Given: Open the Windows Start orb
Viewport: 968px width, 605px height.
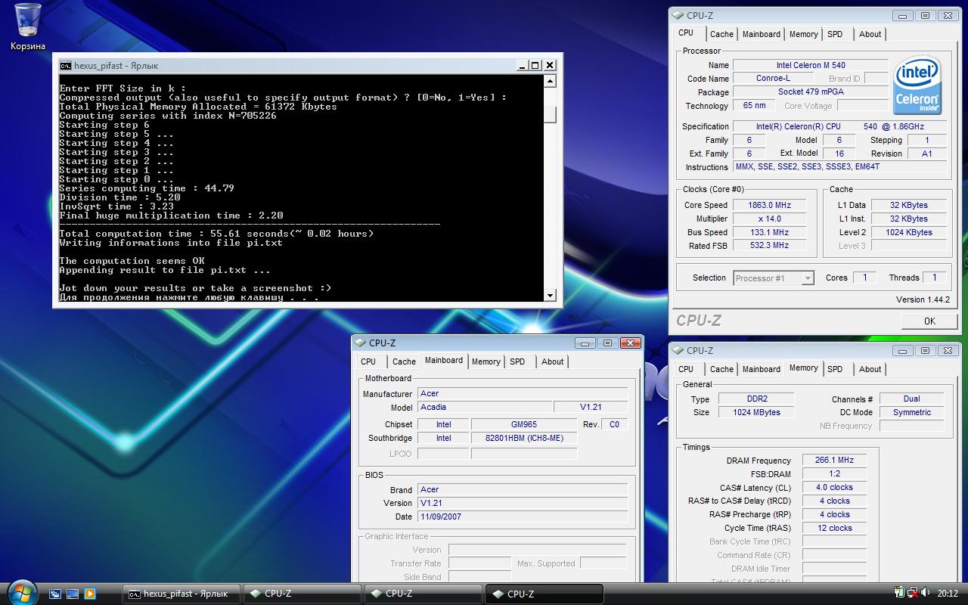Looking at the screenshot, I should [20, 592].
